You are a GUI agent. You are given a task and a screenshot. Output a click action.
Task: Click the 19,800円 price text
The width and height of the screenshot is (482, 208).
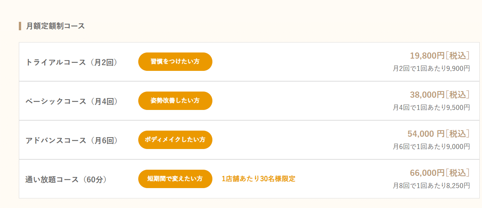coord(427,56)
